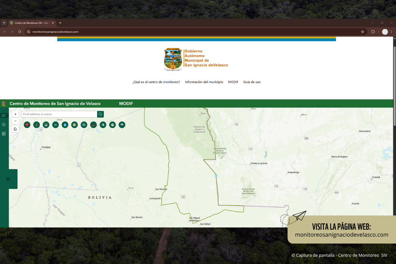
Task: Open the legend list panel in the left sidebar
Action: pyautogui.click(x=4, y=115)
